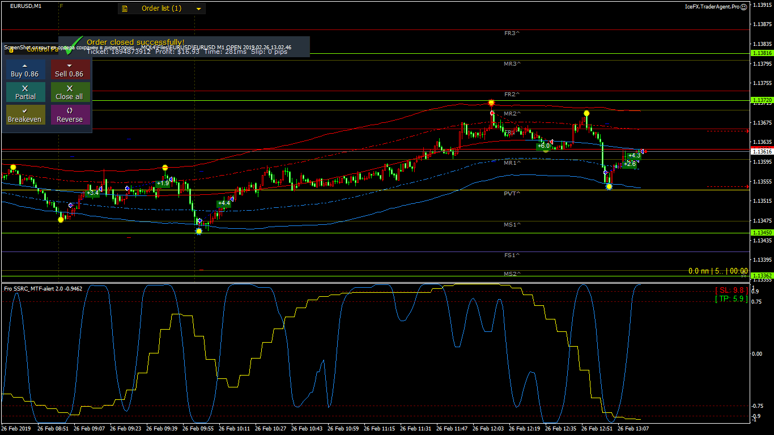The image size is (774, 435).
Task: Click the FR2^ level label
Action: click(x=512, y=95)
